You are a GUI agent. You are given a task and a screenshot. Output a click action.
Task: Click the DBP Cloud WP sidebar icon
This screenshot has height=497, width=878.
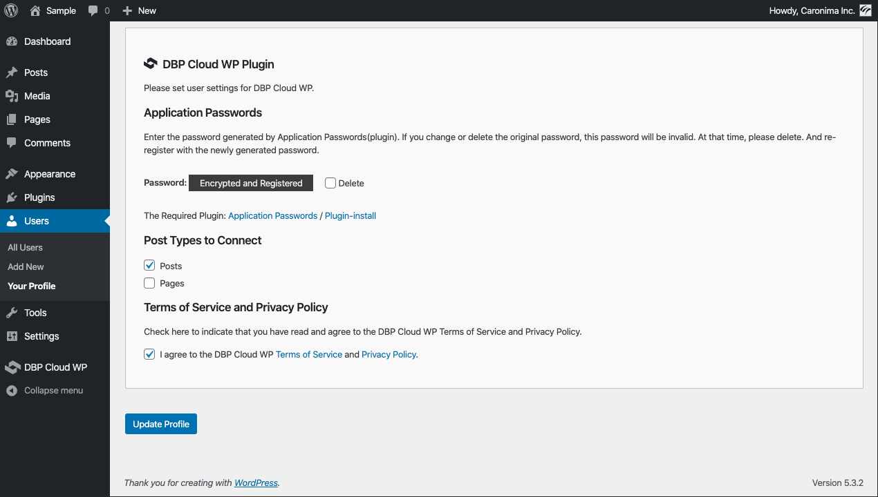(12, 367)
